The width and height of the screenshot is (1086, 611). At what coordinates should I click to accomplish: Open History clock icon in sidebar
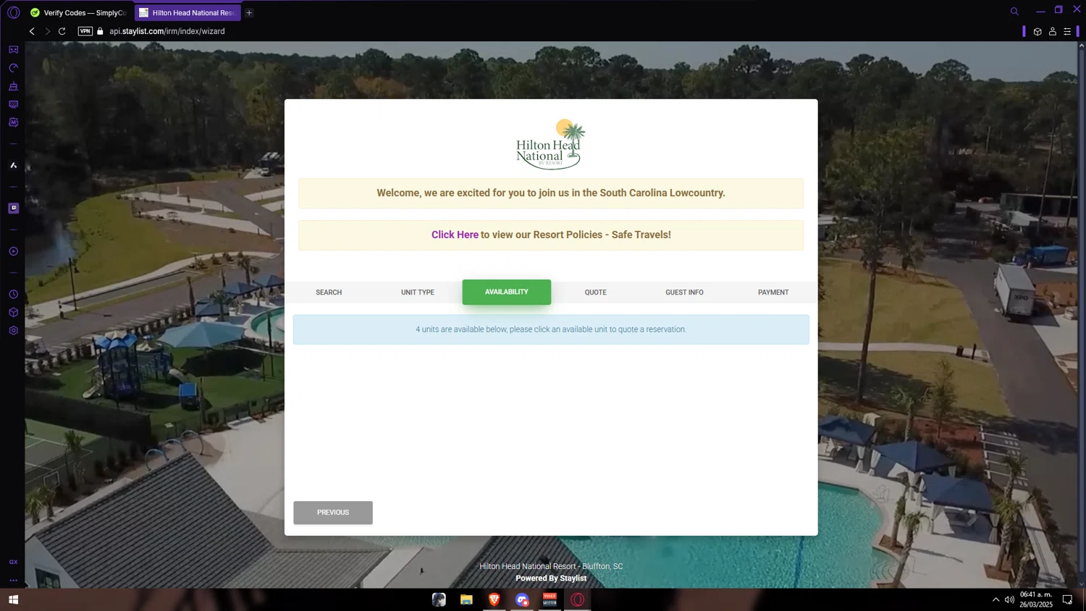(13, 295)
